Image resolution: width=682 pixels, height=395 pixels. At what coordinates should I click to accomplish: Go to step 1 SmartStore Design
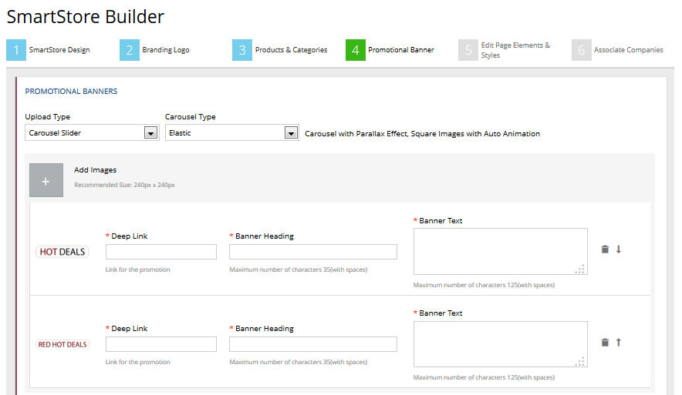click(x=49, y=50)
